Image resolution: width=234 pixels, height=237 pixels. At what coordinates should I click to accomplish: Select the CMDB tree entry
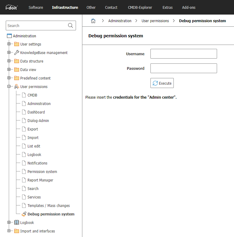tap(32, 95)
